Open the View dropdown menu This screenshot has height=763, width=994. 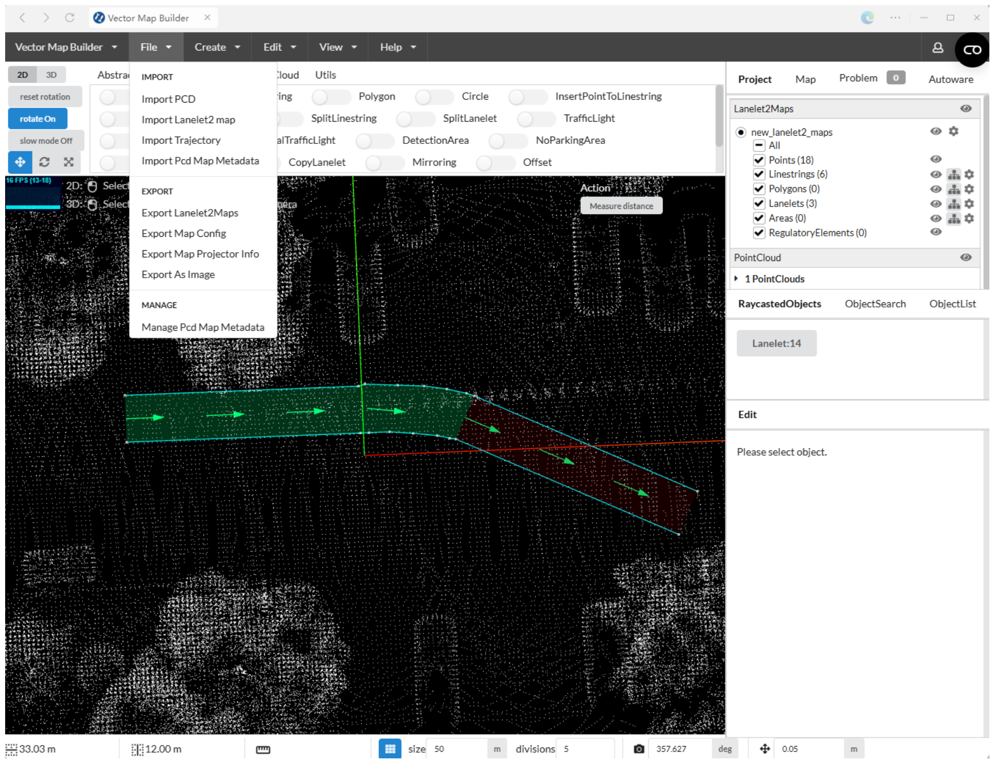pyautogui.click(x=338, y=47)
